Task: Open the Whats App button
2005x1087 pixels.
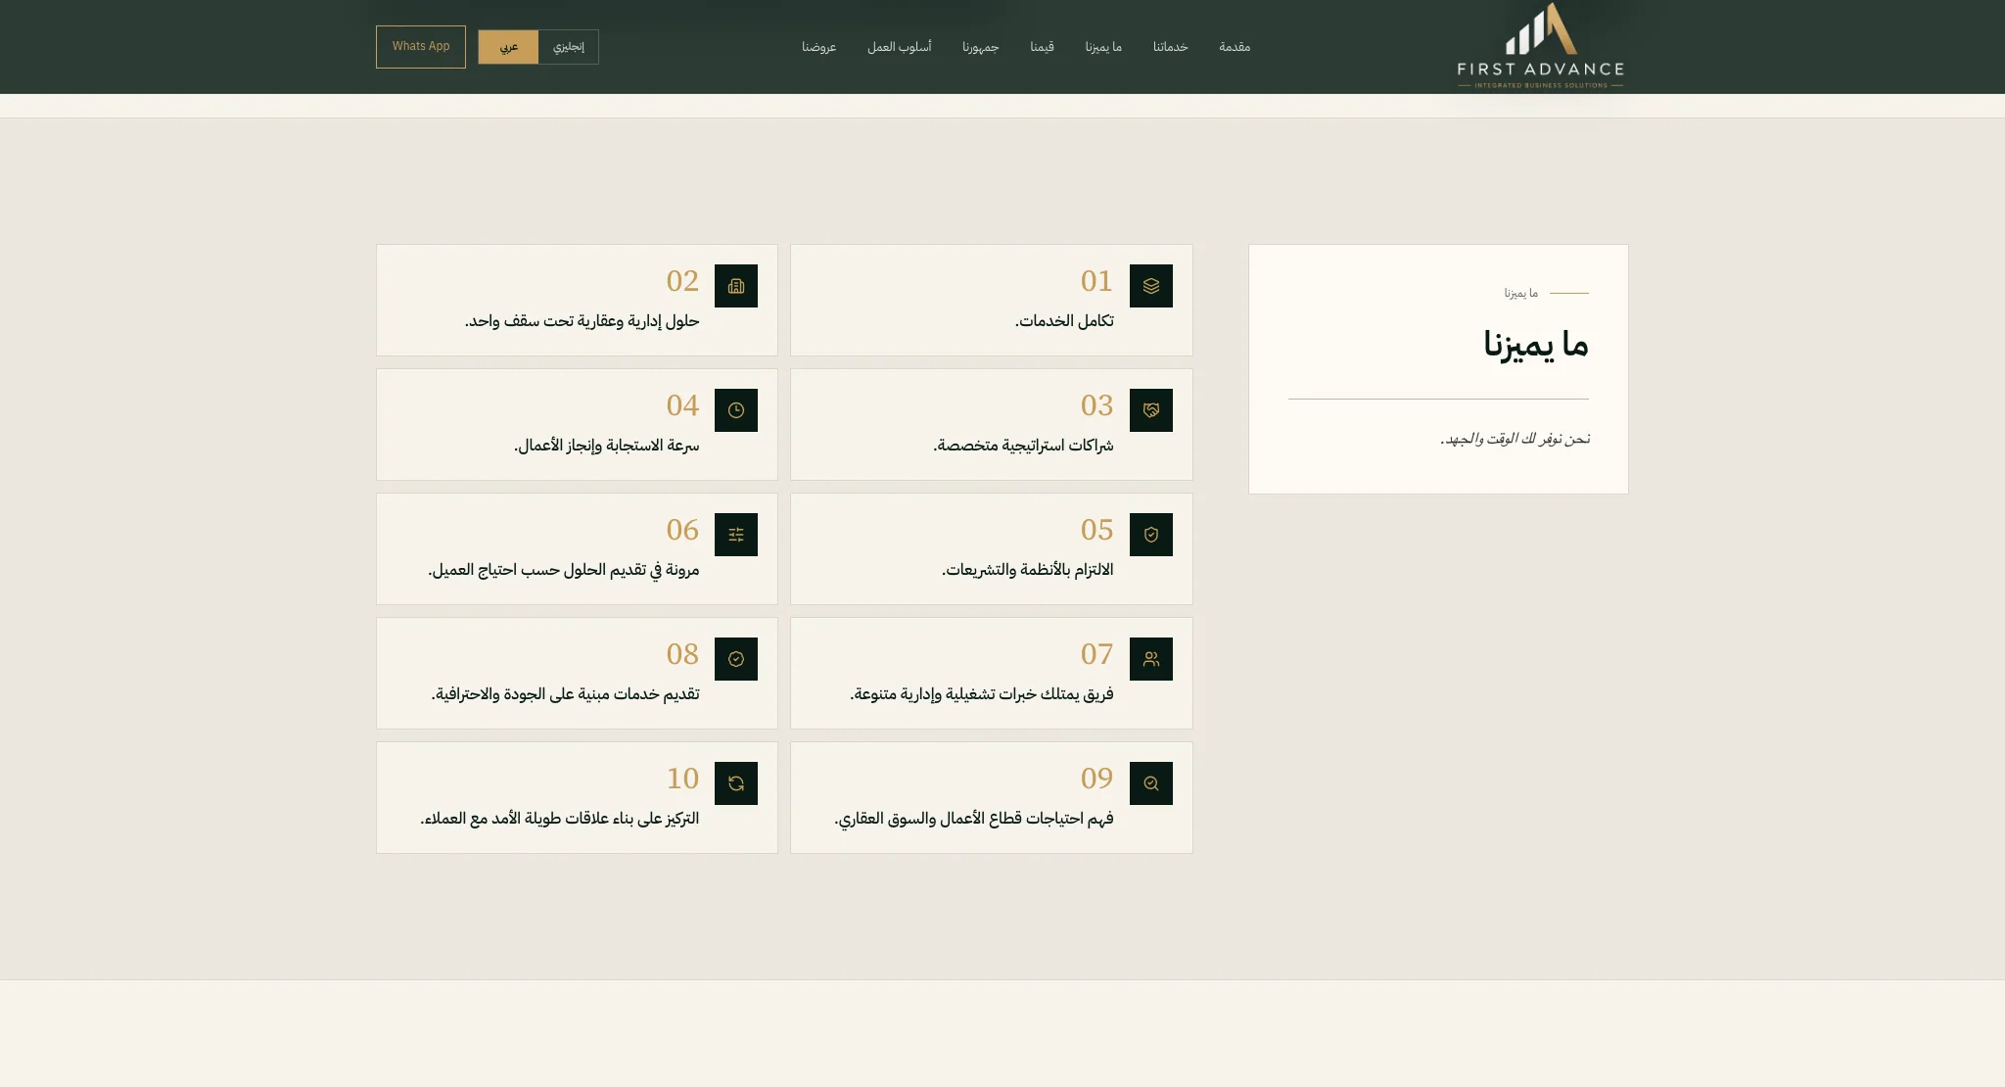Action: point(421,47)
